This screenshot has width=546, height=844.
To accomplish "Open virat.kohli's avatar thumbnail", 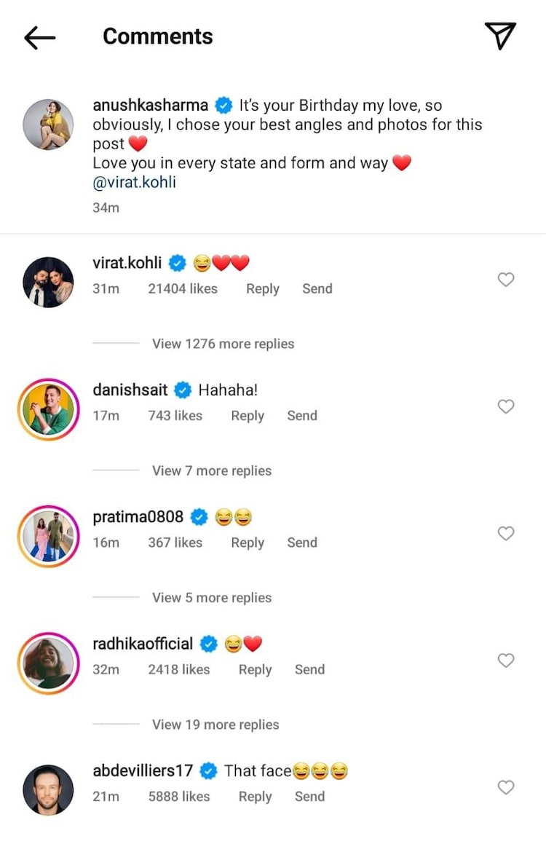I will point(48,282).
